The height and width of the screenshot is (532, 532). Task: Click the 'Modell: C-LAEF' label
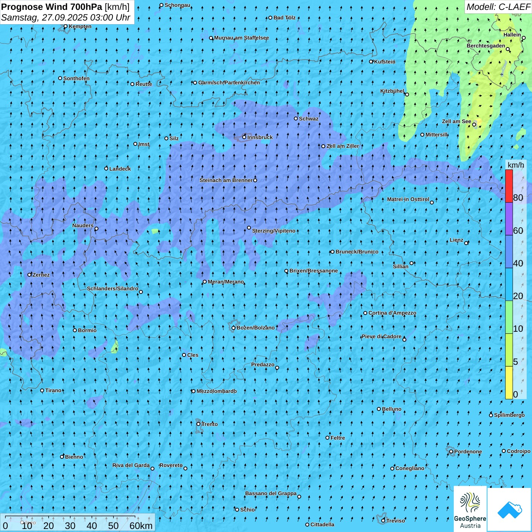498,7
